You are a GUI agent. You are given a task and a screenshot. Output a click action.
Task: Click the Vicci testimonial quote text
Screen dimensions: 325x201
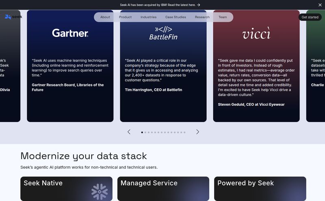click(256, 77)
